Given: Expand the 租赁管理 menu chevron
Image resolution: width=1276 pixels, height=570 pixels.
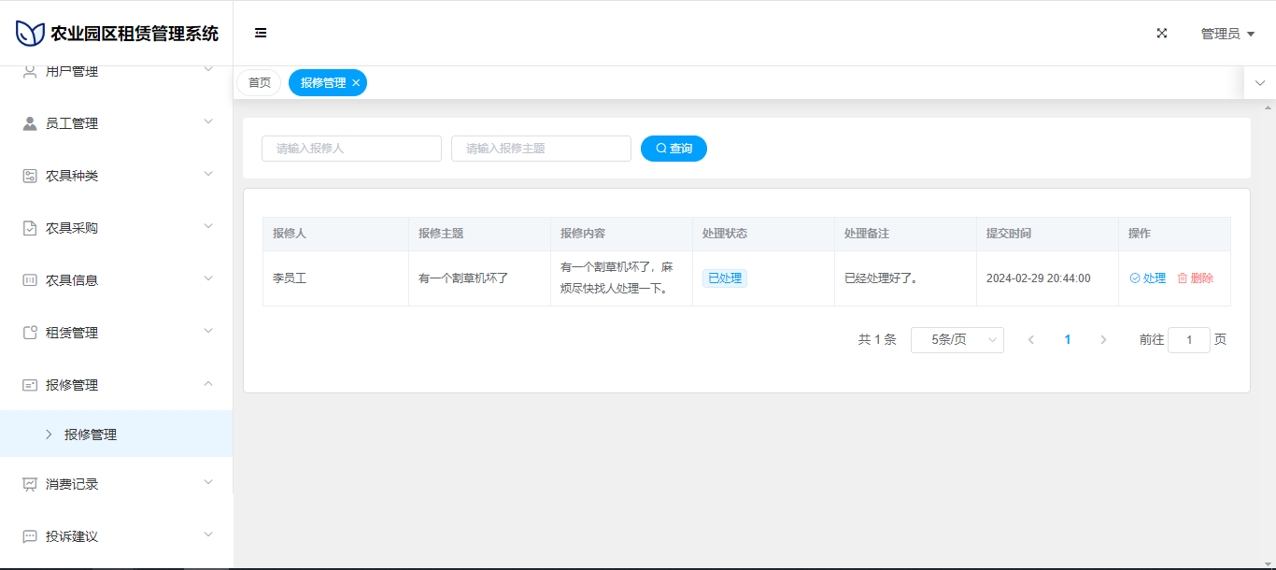Looking at the screenshot, I should point(208,331).
